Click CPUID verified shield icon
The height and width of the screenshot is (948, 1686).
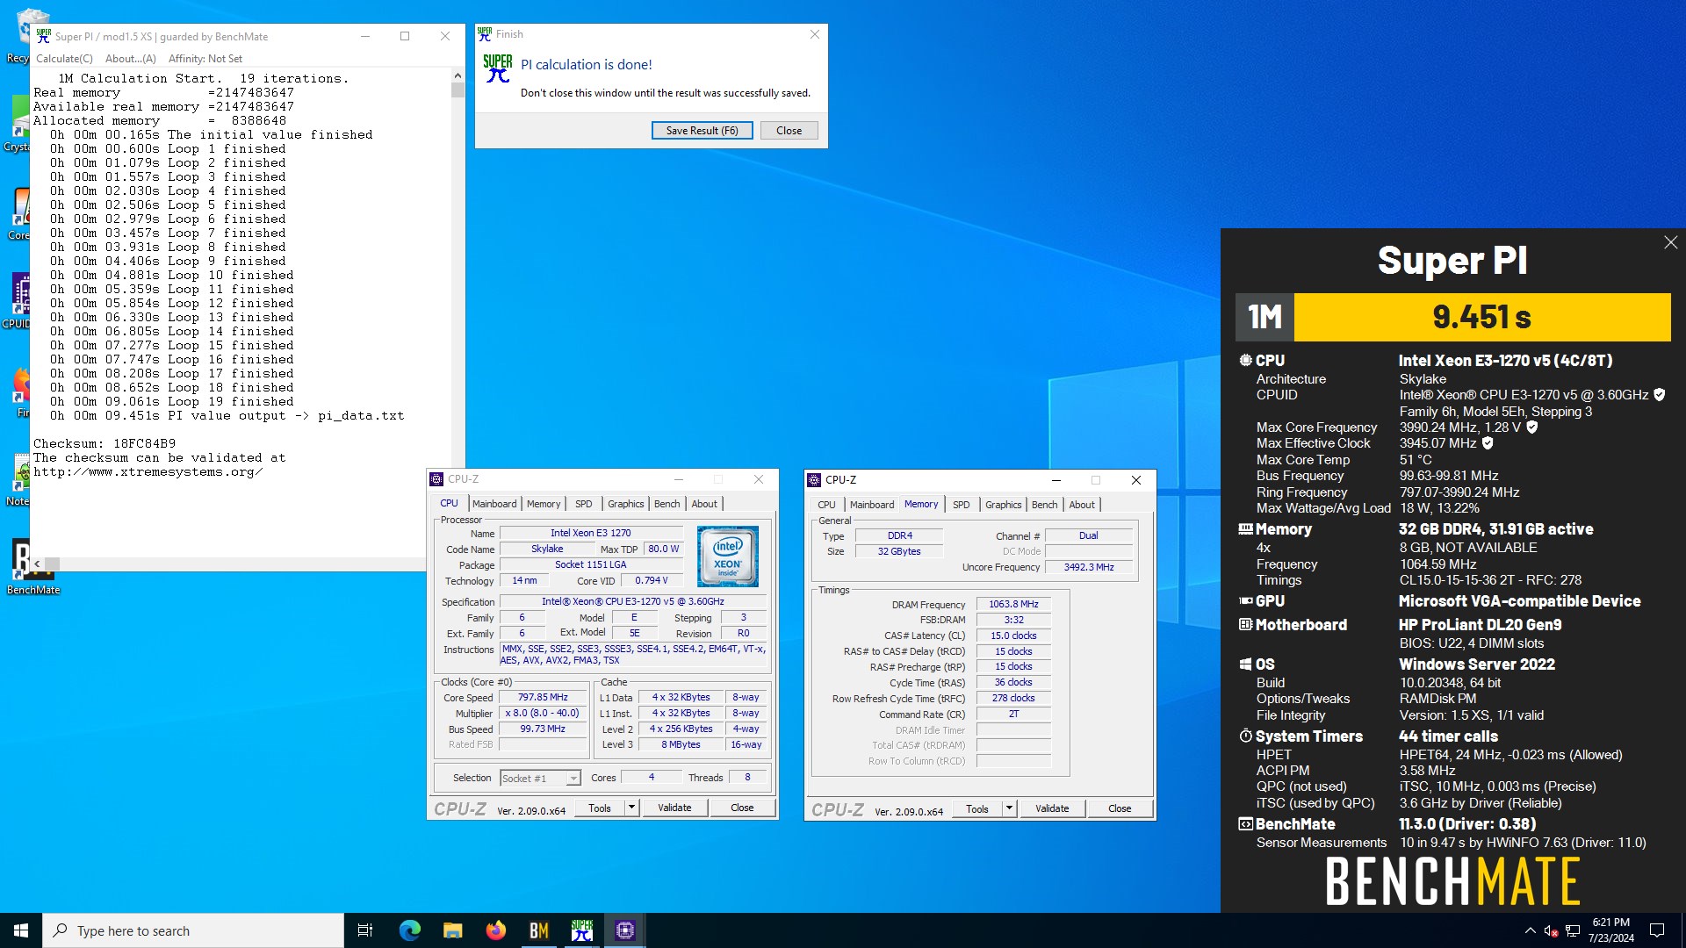pos(1659,395)
